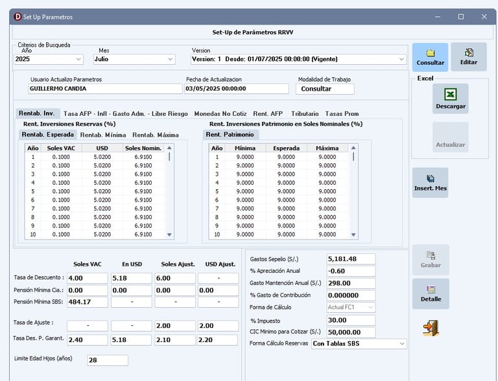Click the Insert. Mes icon button
This screenshot has height=381, width=498.
(x=430, y=182)
